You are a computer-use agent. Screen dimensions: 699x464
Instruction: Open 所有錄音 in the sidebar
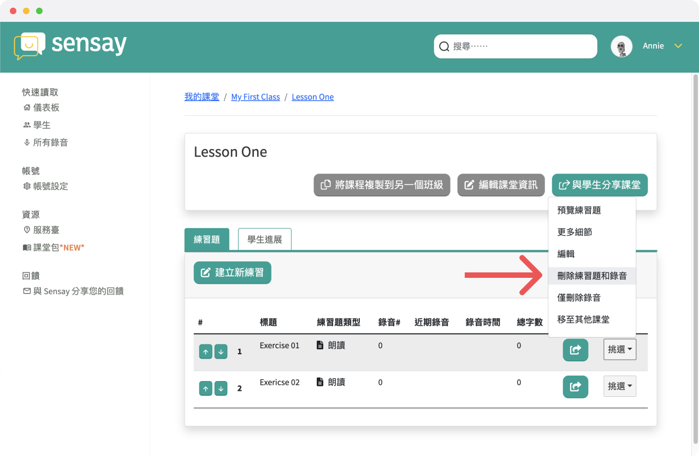[x=46, y=142]
